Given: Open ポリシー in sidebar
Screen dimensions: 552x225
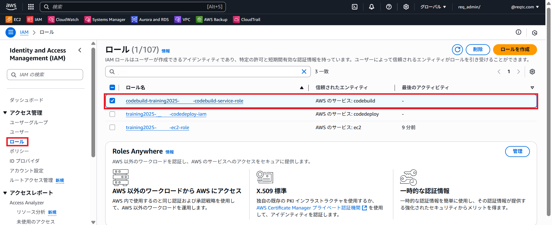Looking at the screenshot, I should tap(19, 151).
